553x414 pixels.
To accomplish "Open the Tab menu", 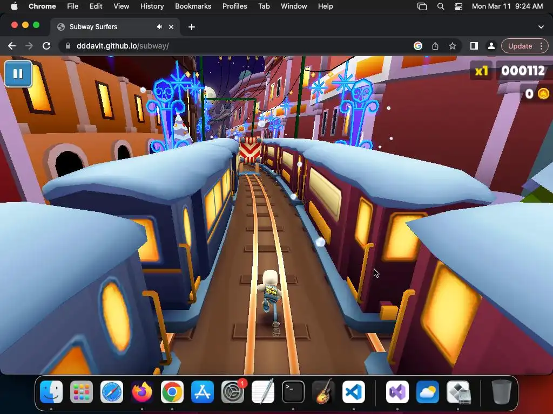I will pyautogui.click(x=264, y=6).
